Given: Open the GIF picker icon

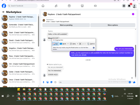Looking at the screenshot, I should click(x=55, y=82).
